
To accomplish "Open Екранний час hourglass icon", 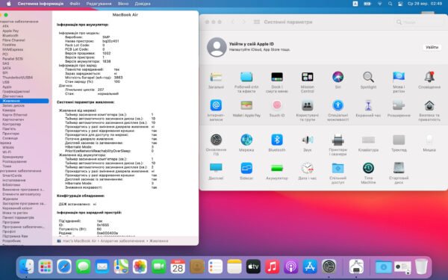I will (368, 105).
